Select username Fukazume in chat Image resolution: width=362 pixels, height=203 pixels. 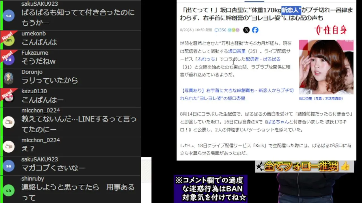(x=35, y=53)
